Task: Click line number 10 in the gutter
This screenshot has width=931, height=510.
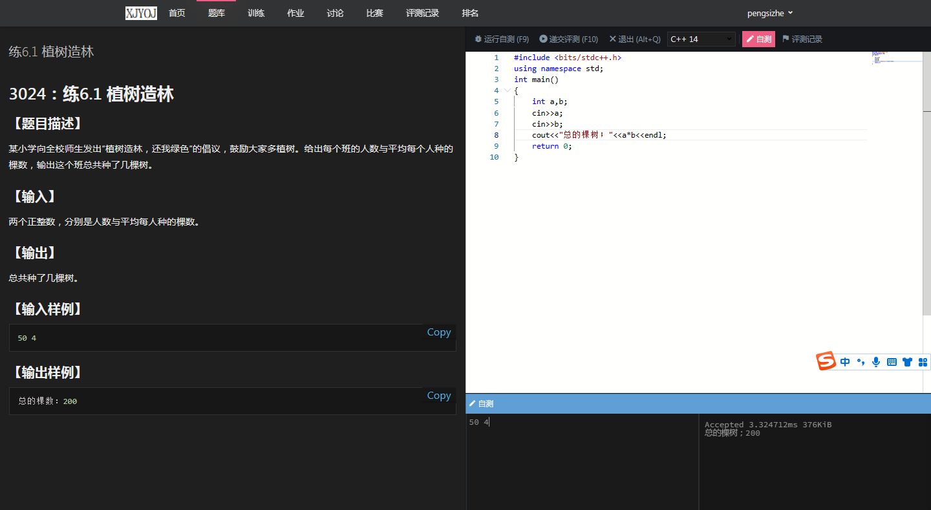Action: click(494, 157)
